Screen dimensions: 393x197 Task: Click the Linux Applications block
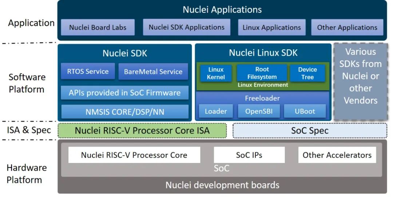coord(272,27)
